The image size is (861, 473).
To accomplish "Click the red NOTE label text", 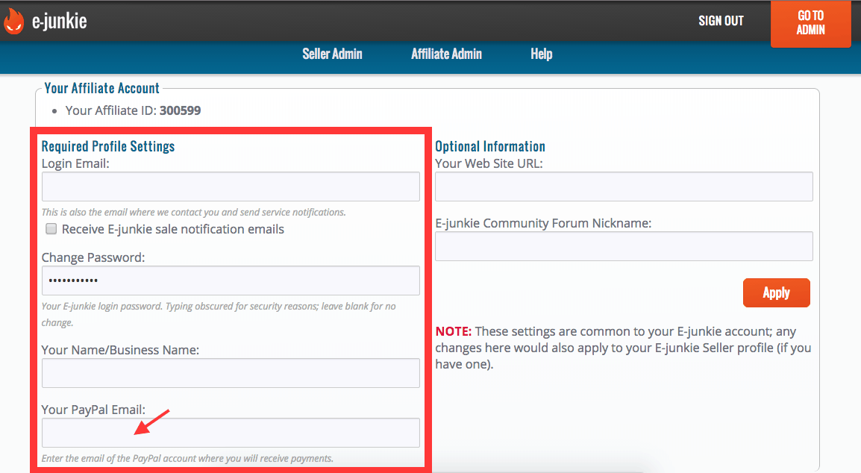I will click(454, 331).
